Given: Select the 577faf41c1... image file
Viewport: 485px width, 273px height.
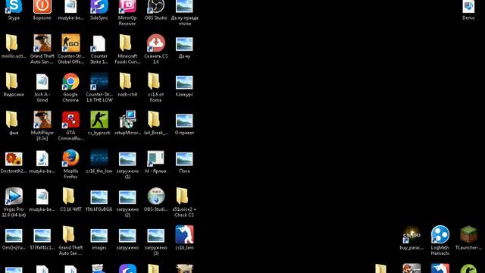Looking at the screenshot, I should pyautogui.click(x=42, y=236).
